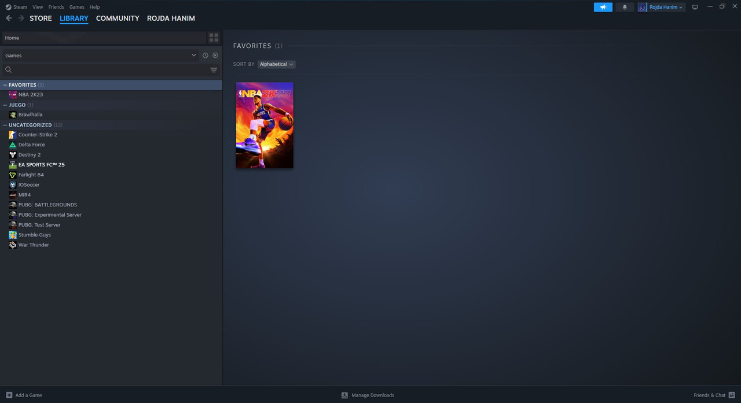Switch to Big Picture mode icon

695,7
